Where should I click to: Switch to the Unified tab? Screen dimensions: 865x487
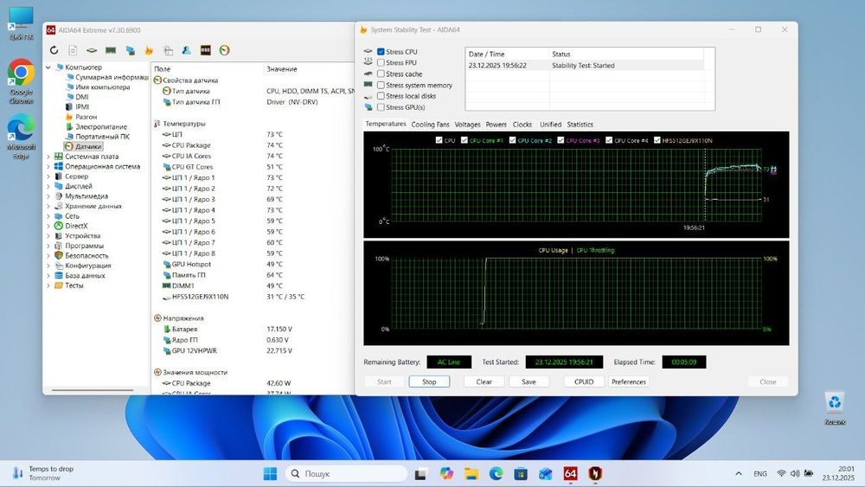click(x=550, y=125)
